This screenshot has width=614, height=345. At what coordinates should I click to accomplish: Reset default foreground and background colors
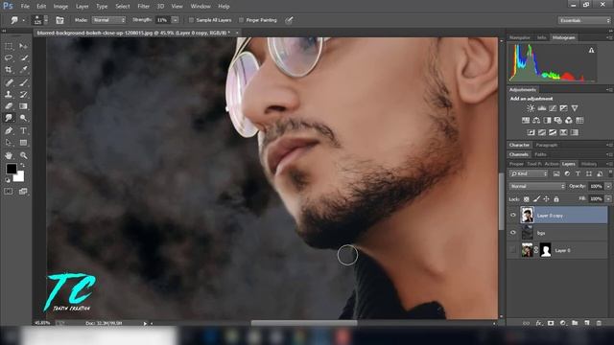tap(8, 180)
